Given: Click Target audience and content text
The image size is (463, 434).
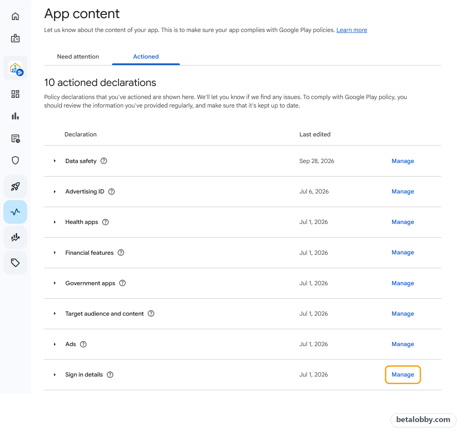Looking at the screenshot, I should [x=104, y=314].
